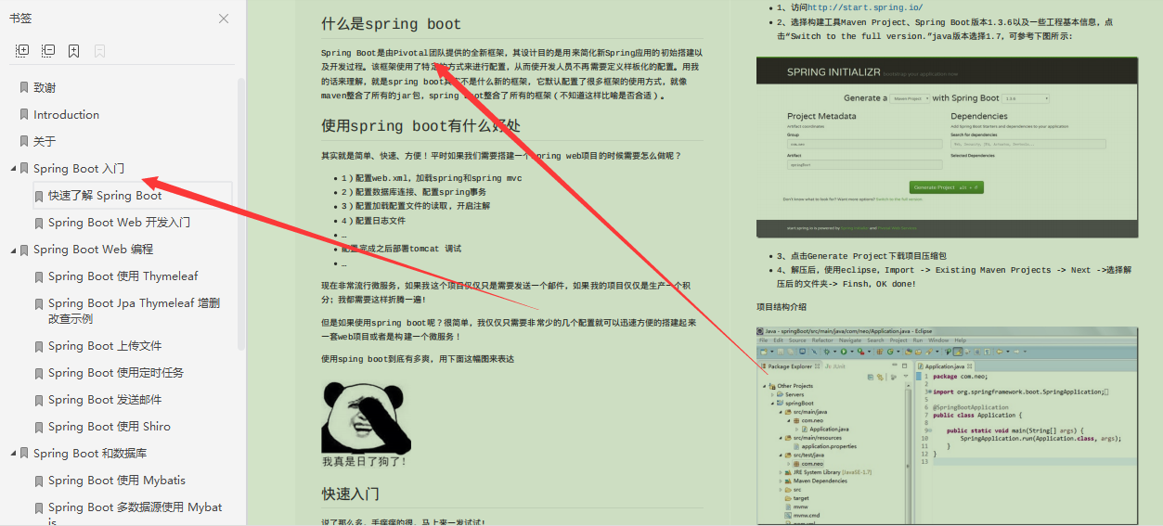This screenshot has width=1163, height=526.
Task: Open Spring Boot 使用 Thymeleaf bookmark
Action: tap(123, 276)
